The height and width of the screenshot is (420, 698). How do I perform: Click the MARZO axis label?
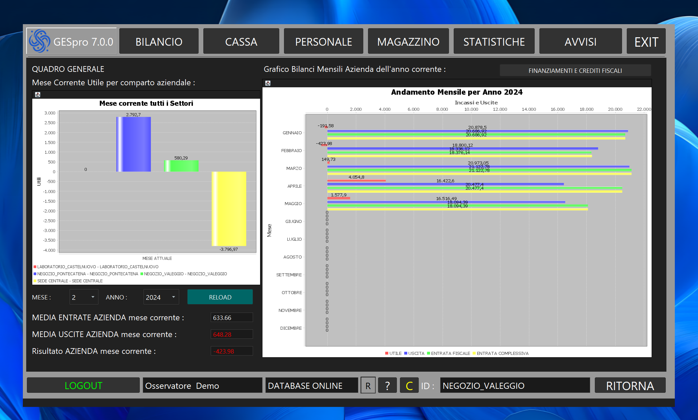[294, 169]
